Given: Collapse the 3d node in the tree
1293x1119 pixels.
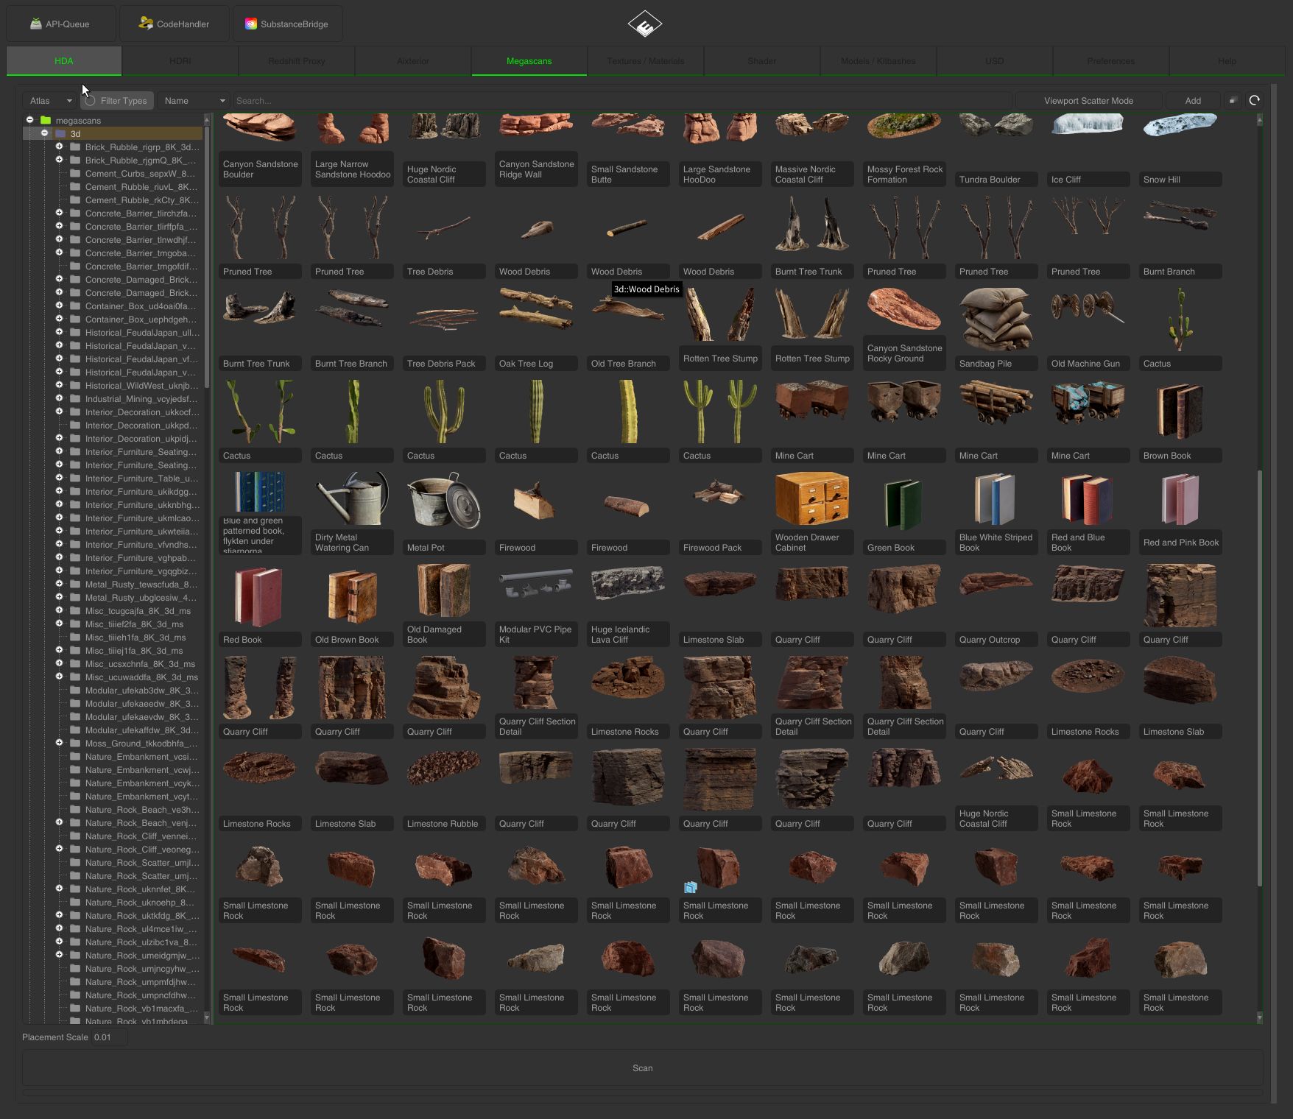Looking at the screenshot, I should pyautogui.click(x=44, y=133).
